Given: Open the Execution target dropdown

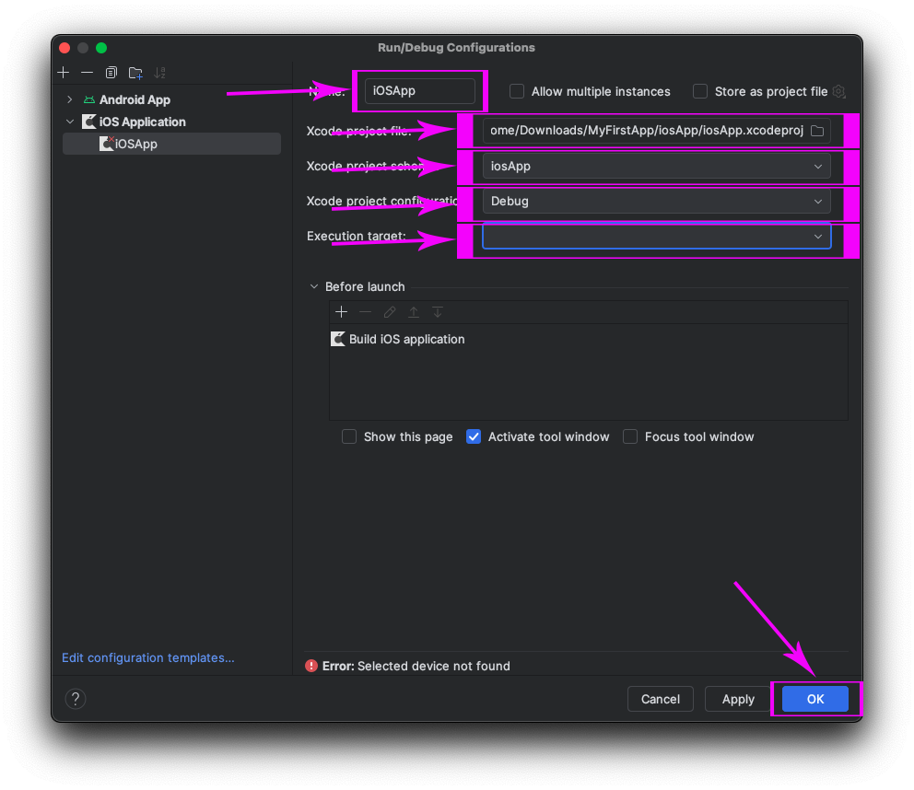Looking at the screenshot, I should tap(656, 236).
